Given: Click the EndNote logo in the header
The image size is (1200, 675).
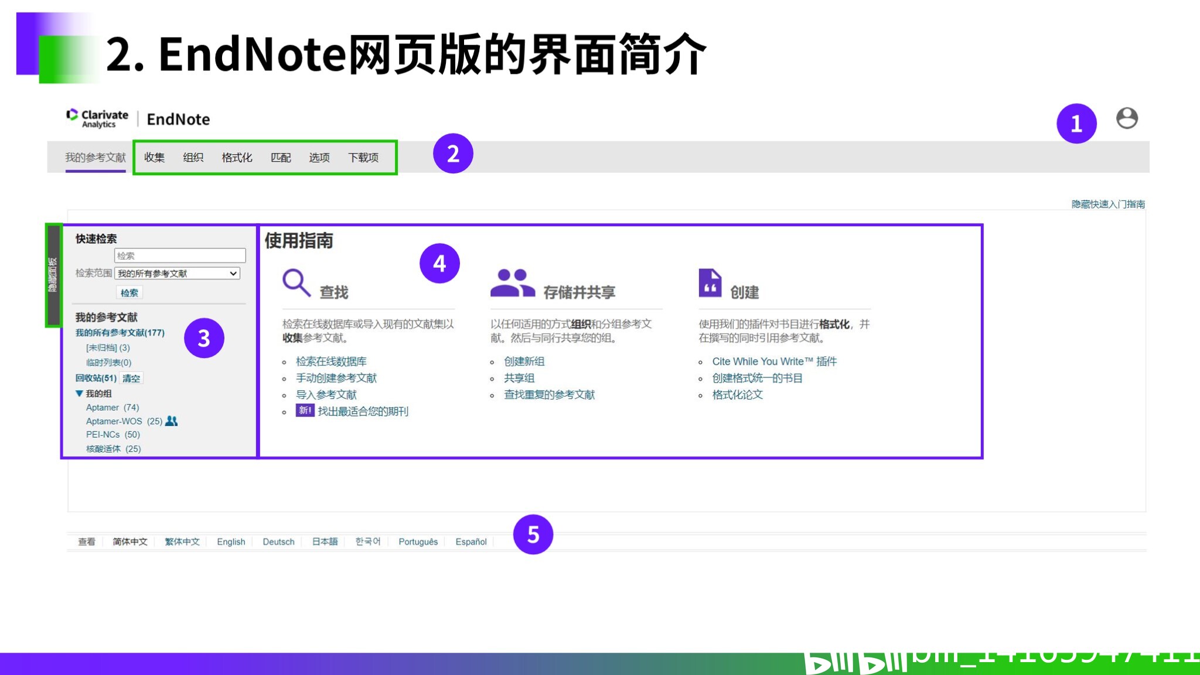Looking at the screenshot, I should pyautogui.click(x=178, y=119).
